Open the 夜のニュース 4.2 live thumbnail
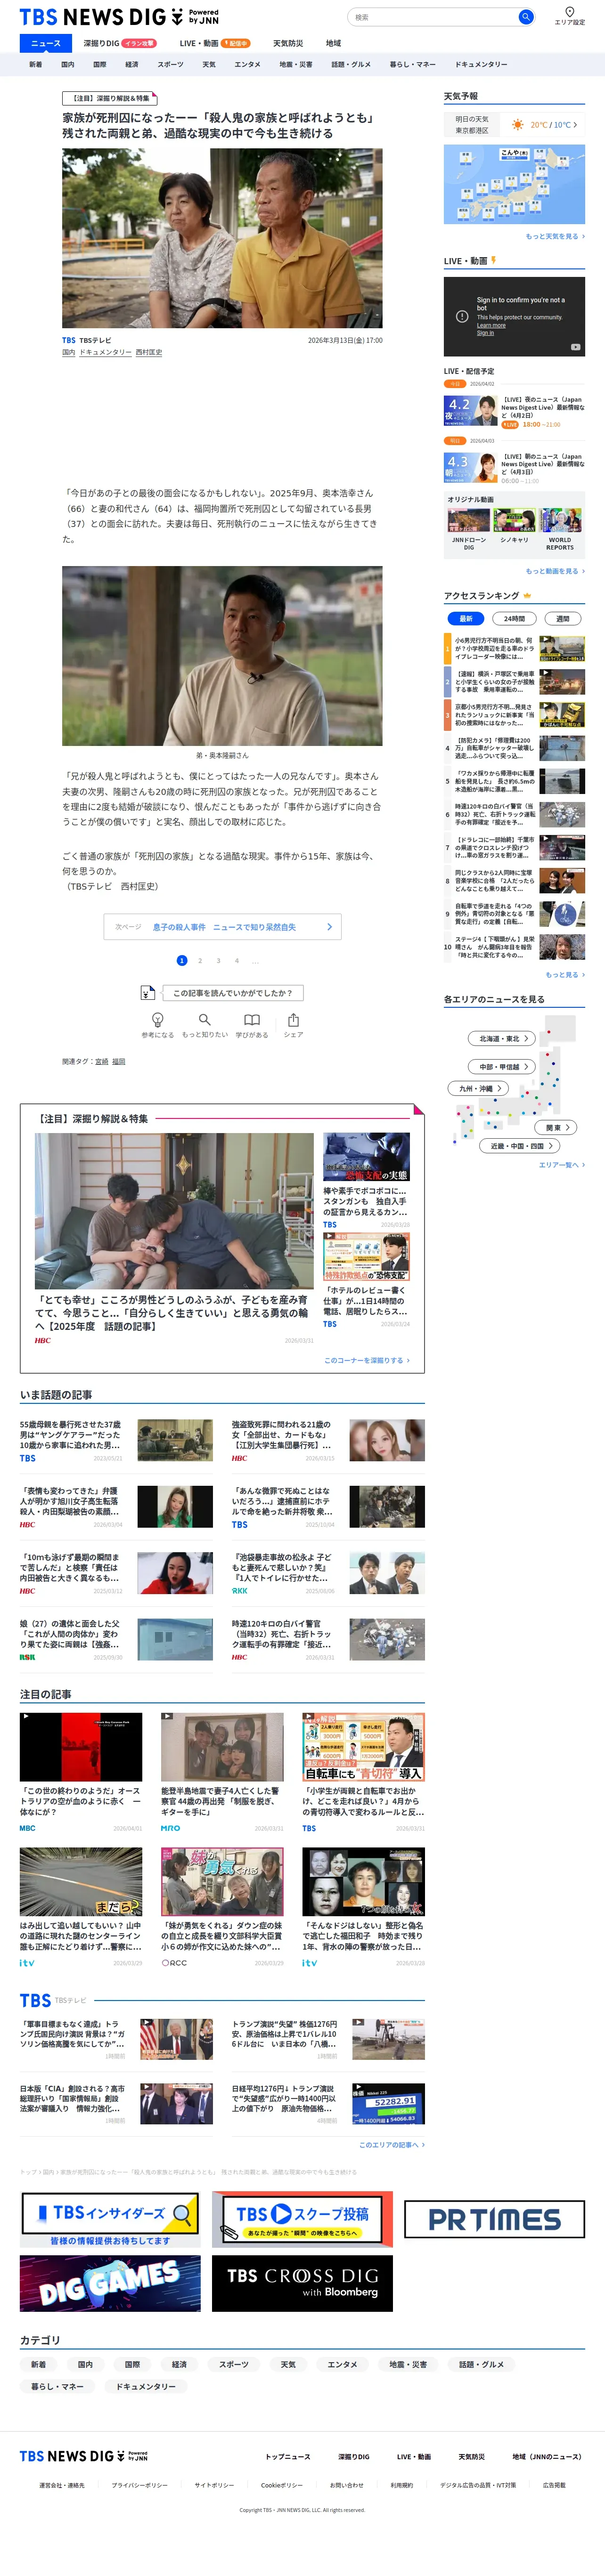 click(x=471, y=411)
